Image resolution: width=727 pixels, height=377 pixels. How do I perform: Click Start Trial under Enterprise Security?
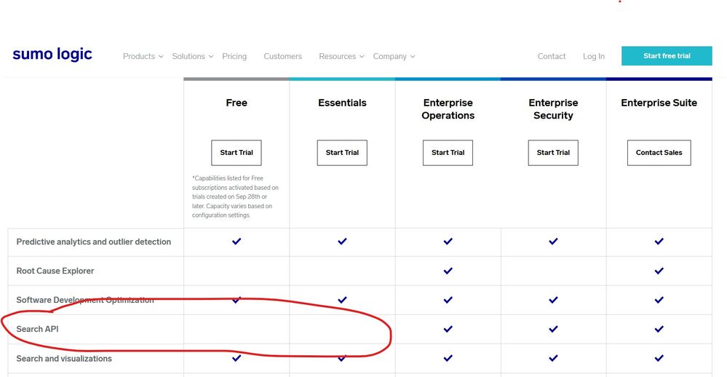pyautogui.click(x=553, y=153)
